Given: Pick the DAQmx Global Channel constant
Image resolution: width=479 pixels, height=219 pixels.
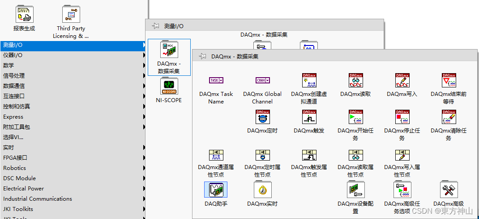Looking at the screenshot, I should [x=263, y=80].
